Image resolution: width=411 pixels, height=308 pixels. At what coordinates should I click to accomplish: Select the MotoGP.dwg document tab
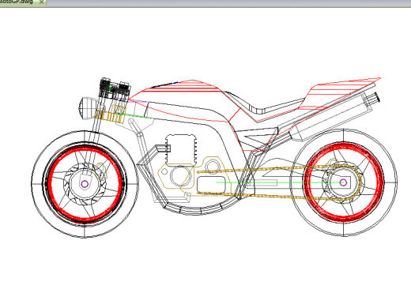pos(22,2)
